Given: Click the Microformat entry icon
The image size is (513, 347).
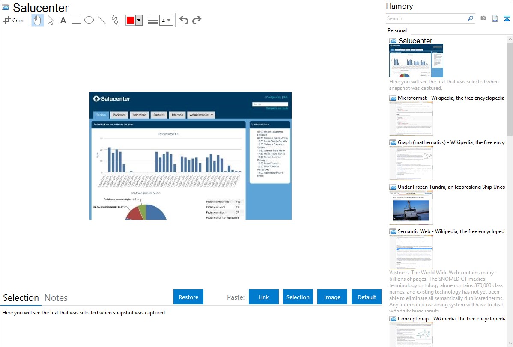Looking at the screenshot, I should (393, 98).
